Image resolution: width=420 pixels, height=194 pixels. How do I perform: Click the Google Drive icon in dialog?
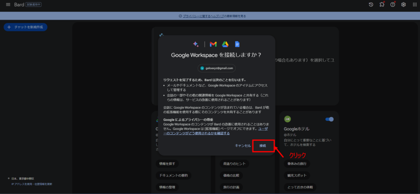point(225,44)
